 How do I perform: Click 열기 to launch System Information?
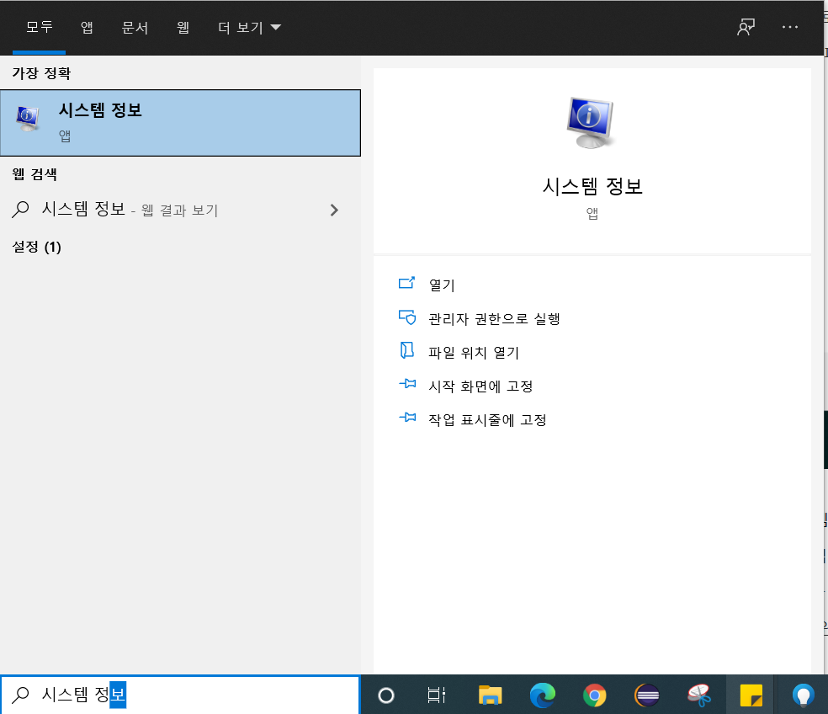tap(440, 283)
